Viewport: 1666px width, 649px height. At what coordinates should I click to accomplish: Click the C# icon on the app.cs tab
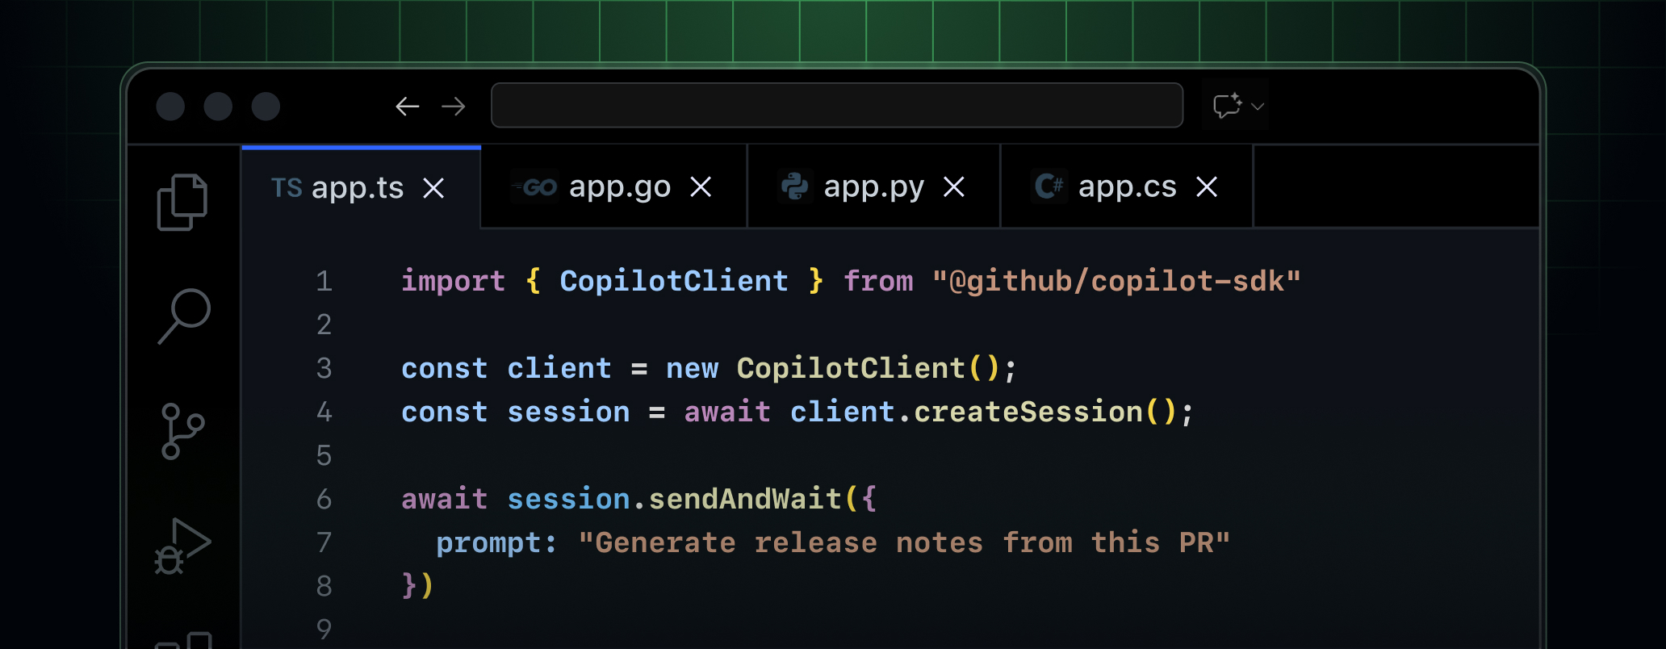(x=1047, y=186)
